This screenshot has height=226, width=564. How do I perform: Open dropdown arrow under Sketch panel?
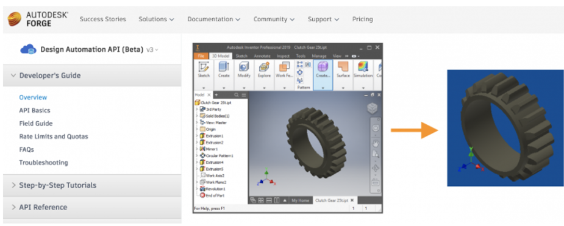pyautogui.click(x=204, y=88)
